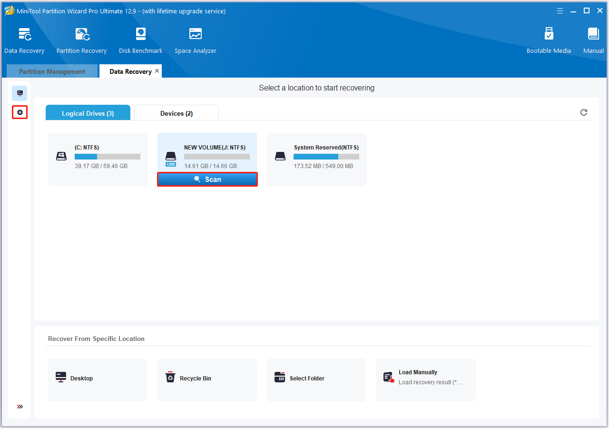Image resolution: width=609 pixels, height=429 pixels.
Task: Click the NEW VOLUME USB drive icon
Action: pos(171,159)
